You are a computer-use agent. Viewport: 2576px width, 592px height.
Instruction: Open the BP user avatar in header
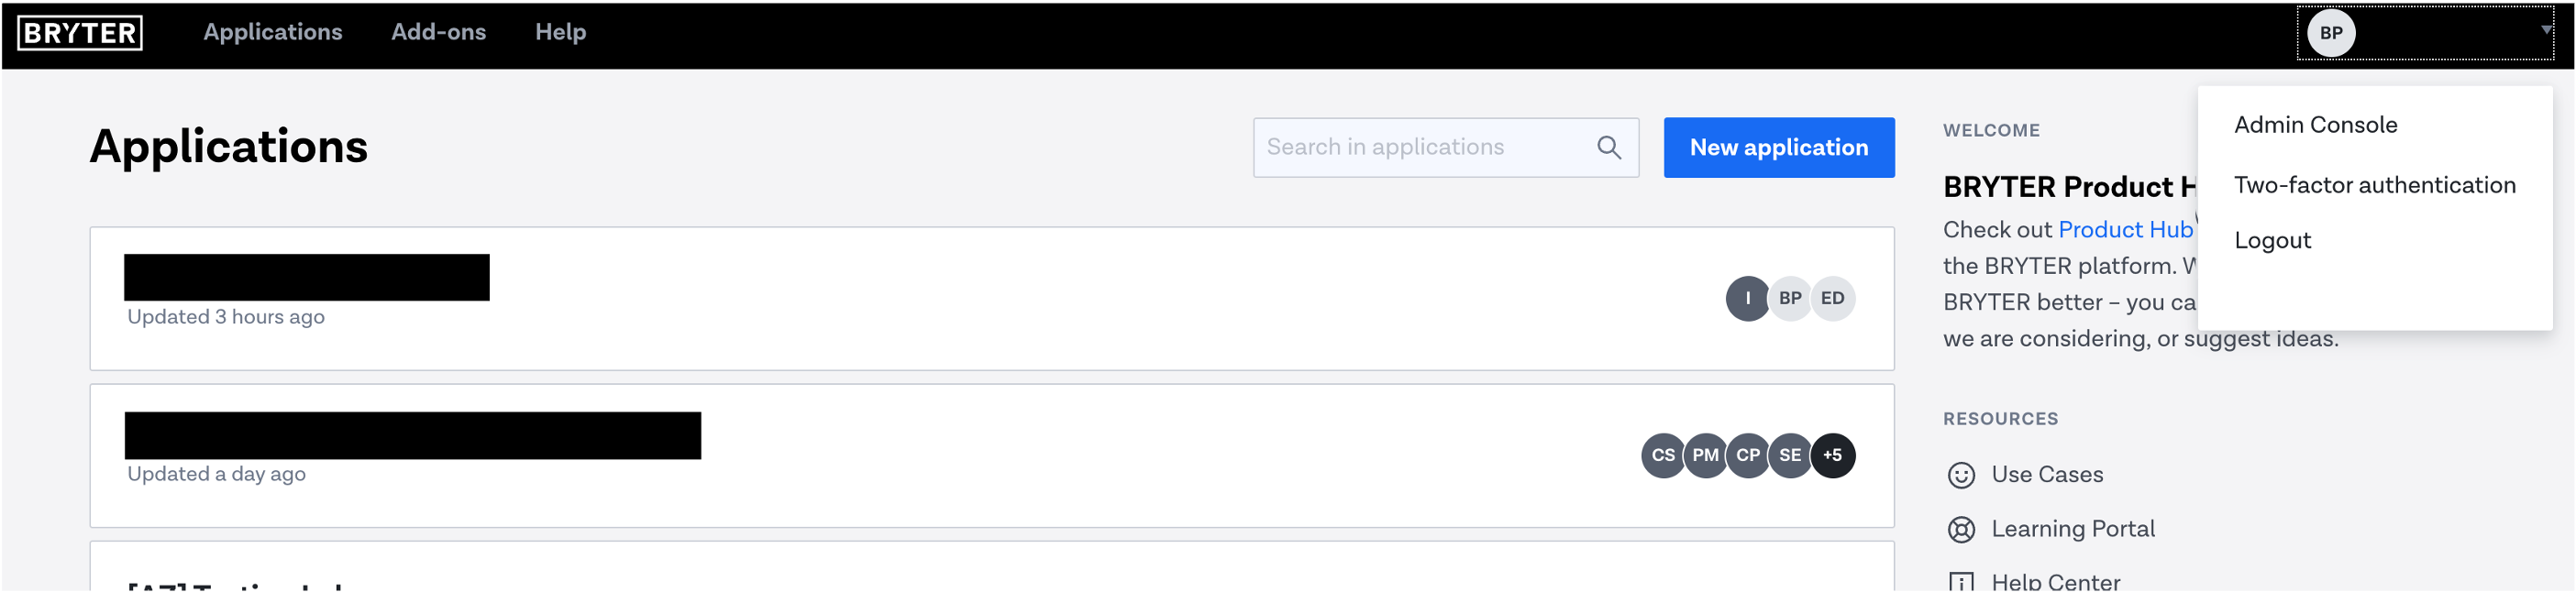coord(2331,33)
